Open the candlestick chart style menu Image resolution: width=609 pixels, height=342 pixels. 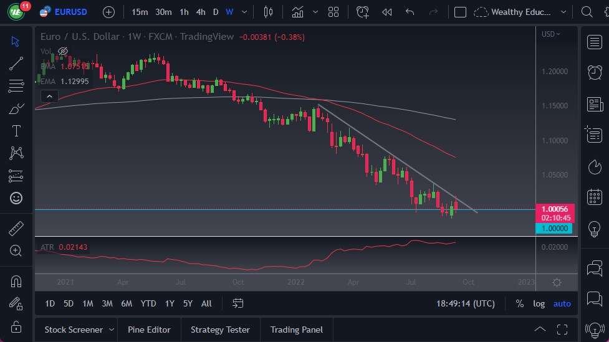[x=268, y=12]
